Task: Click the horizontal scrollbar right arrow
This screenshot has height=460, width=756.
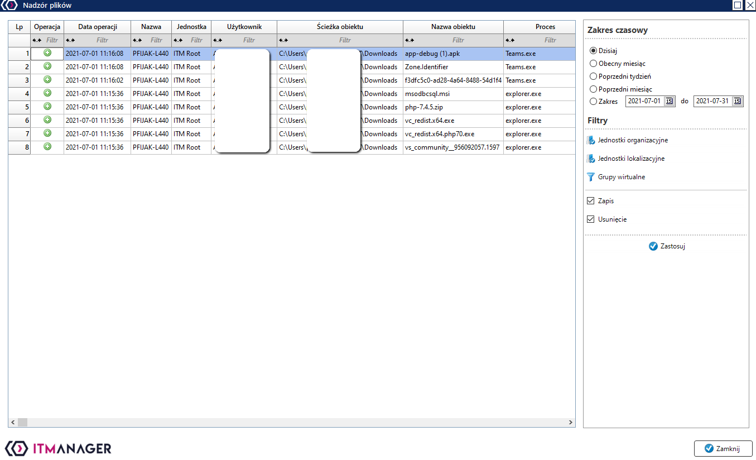Action: (x=571, y=423)
